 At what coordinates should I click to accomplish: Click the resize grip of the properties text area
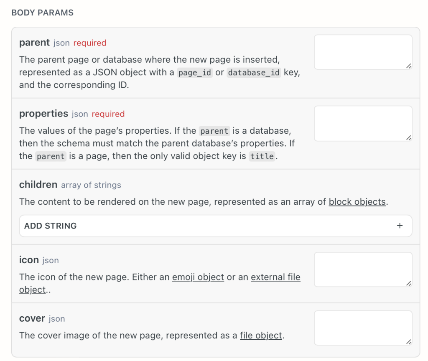pos(408,137)
